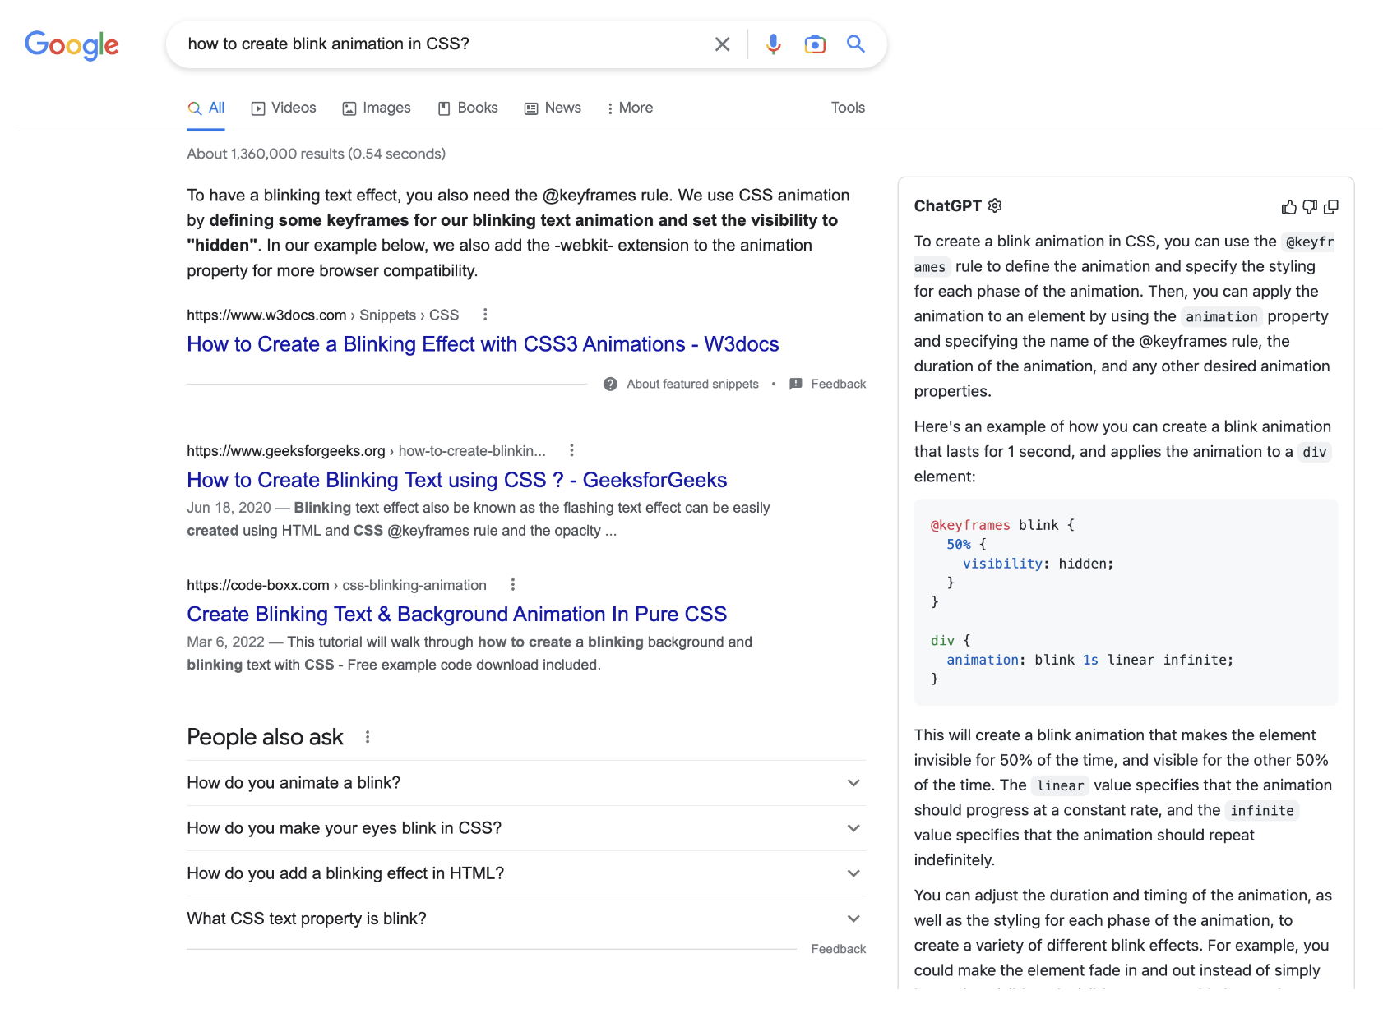The width and height of the screenshot is (1383, 1027).
Task: Switch to Books tab
Action: (x=468, y=108)
